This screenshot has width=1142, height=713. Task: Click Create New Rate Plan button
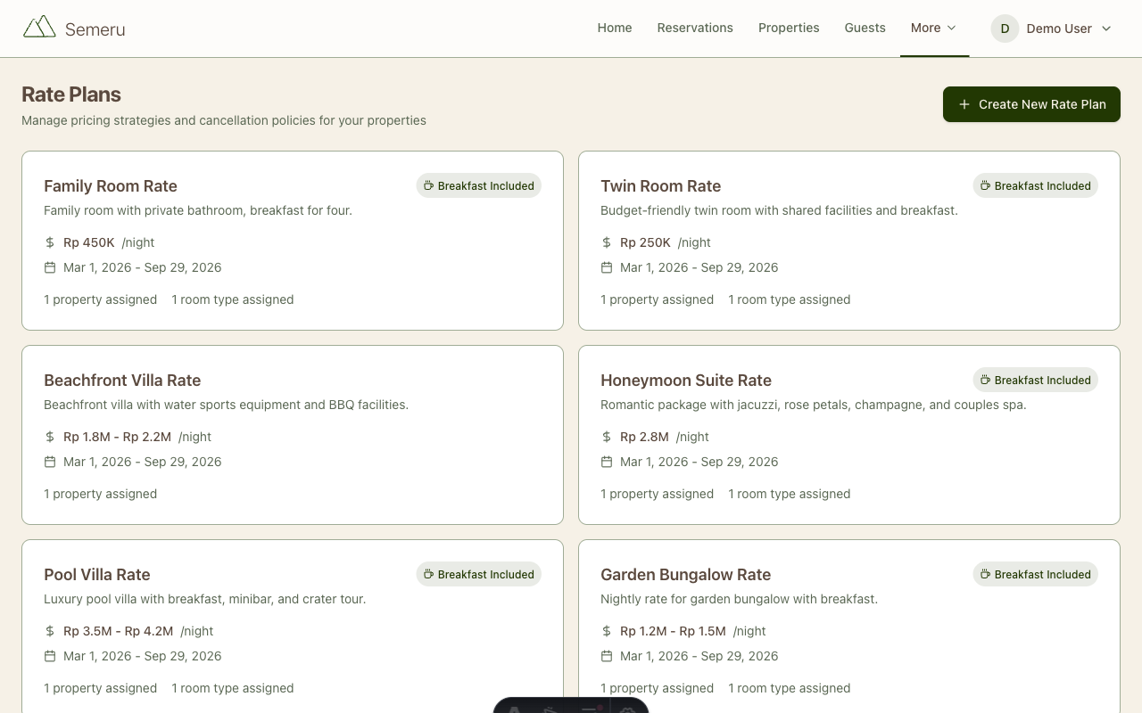(x=1031, y=104)
